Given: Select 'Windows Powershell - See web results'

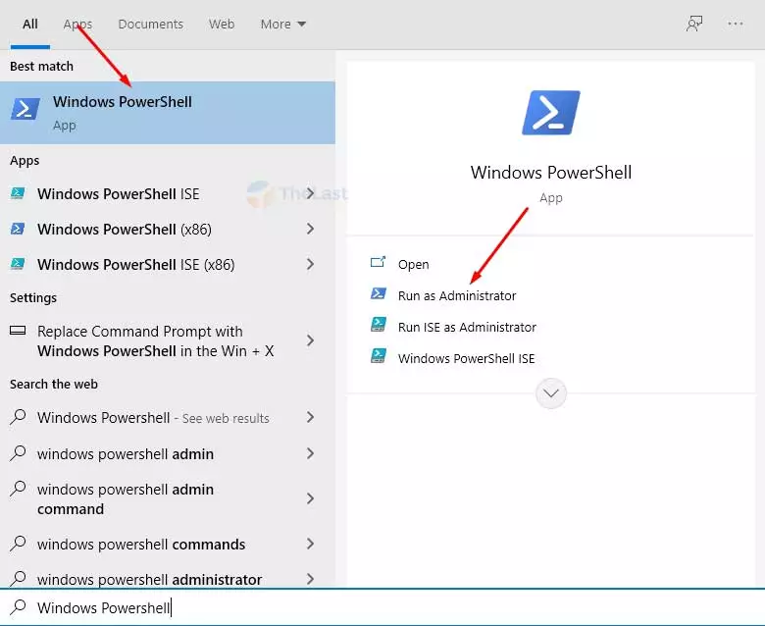Looking at the screenshot, I should (x=168, y=418).
